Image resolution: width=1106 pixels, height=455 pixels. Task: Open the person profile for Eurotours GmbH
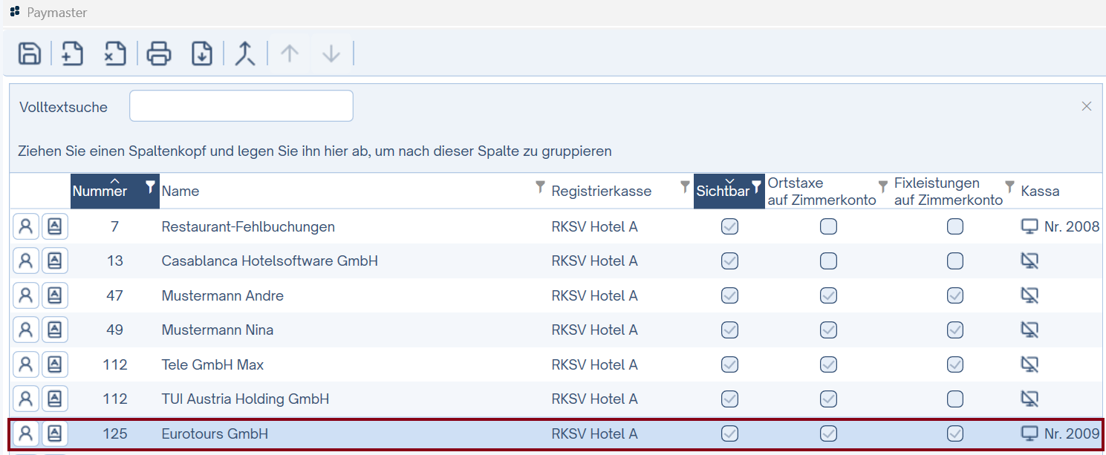point(25,433)
